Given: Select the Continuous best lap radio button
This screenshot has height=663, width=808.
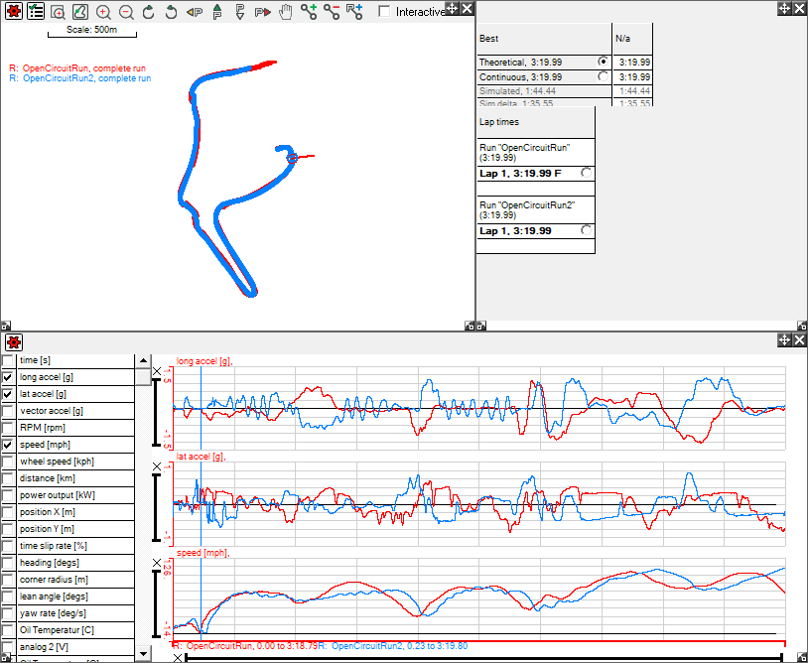Looking at the screenshot, I should 603,76.
